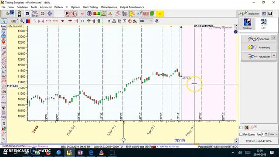This screenshot has height=157, width=279.
Task: Click the red zigzag line chart icon
Action: click(82, 14)
